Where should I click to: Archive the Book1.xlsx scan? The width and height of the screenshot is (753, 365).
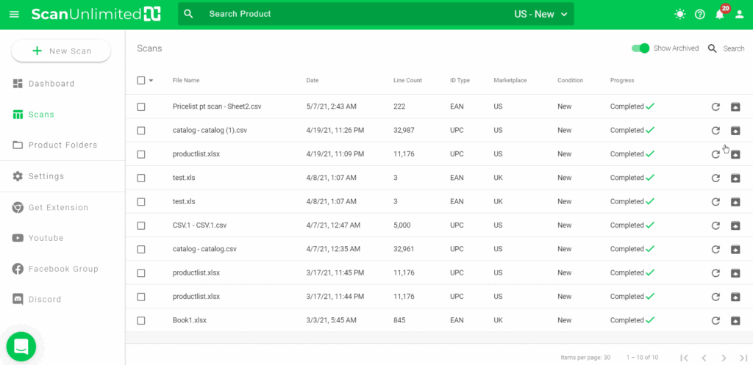coord(735,320)
